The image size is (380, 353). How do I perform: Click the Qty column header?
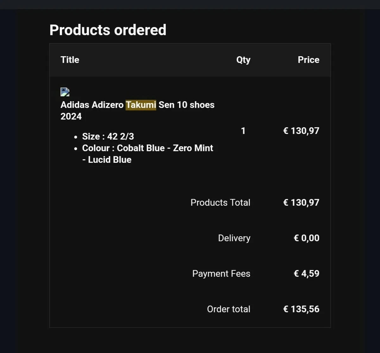click(243, 60)
